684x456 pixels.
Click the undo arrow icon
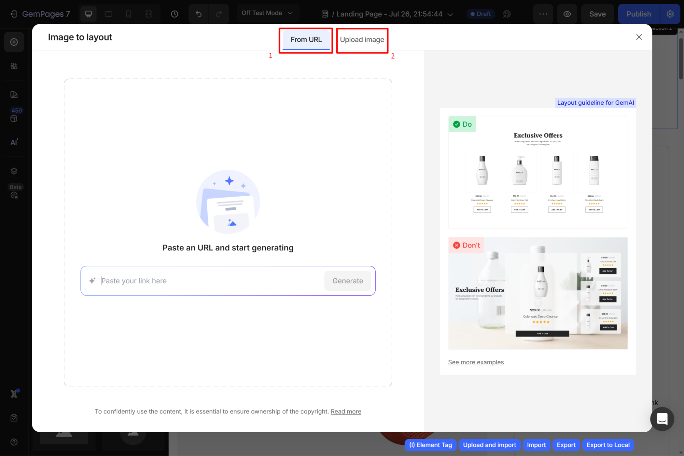[x=198, y=14]
